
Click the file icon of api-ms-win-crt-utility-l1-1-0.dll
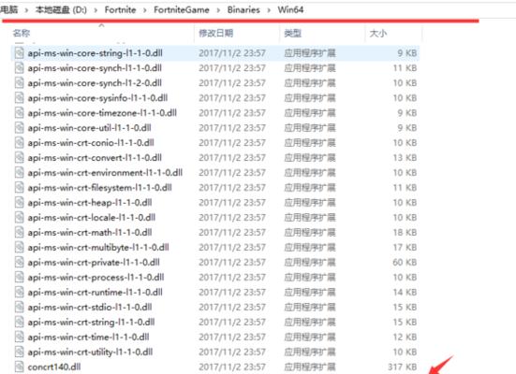coord(20,352)
